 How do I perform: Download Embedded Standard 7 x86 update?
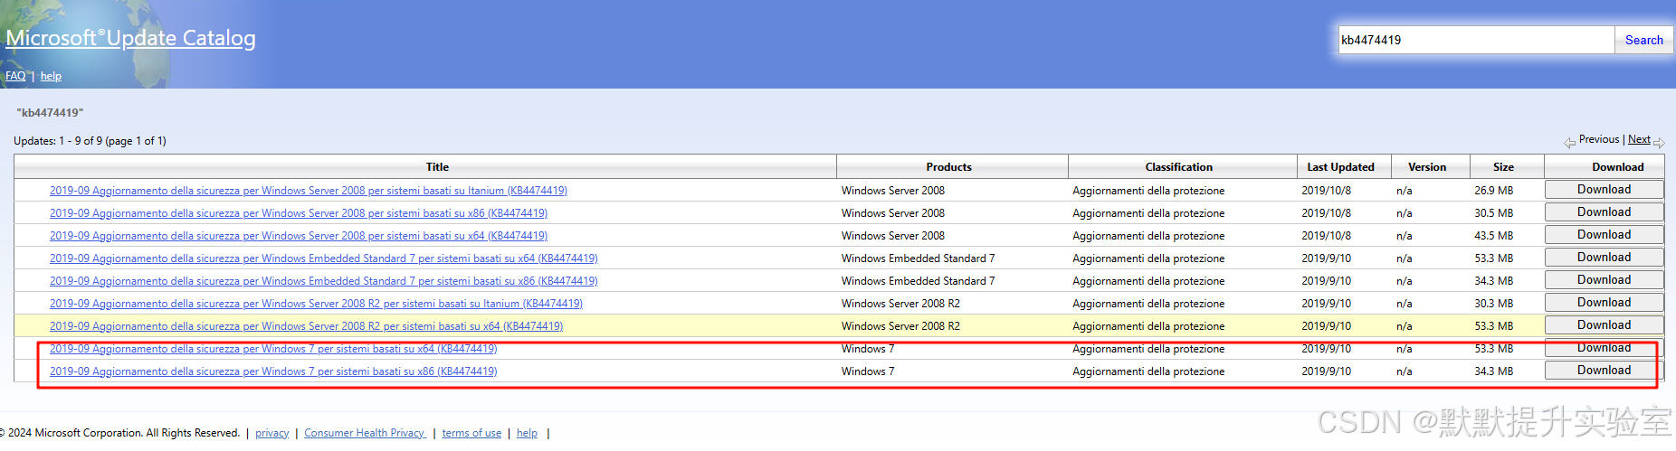(1604, 280)
